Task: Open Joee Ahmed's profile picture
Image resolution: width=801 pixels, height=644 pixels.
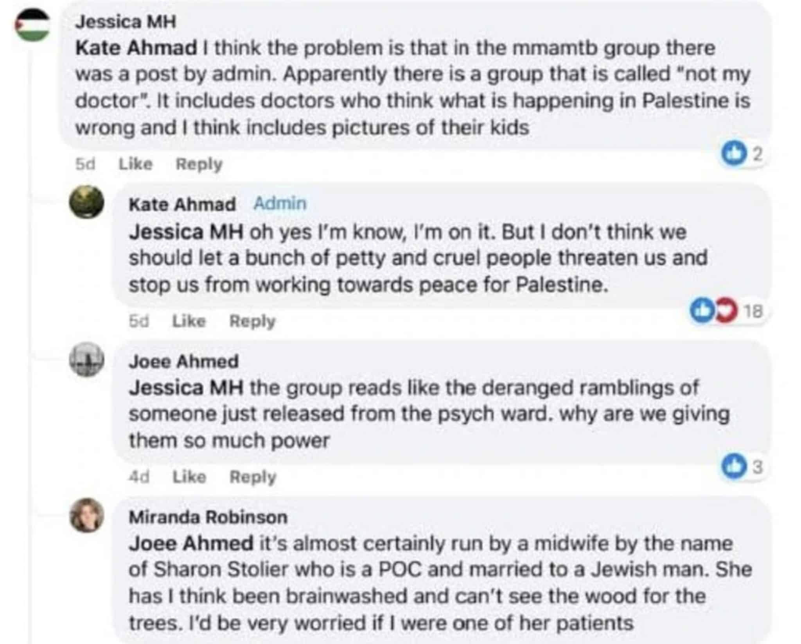Action: [x=86, y=360]
